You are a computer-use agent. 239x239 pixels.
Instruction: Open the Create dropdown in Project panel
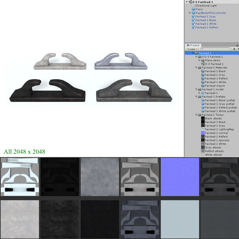[x=192, y=49]
